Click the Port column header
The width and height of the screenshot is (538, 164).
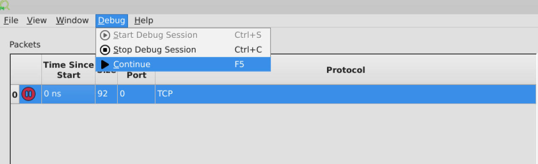(x=137, y=75)
